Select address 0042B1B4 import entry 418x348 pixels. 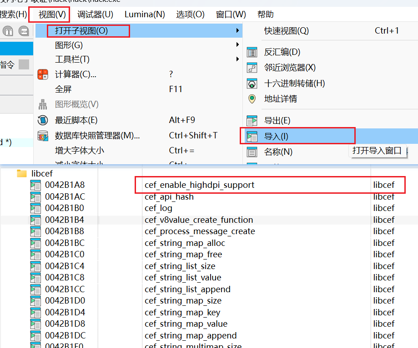(x=65, y=220)
